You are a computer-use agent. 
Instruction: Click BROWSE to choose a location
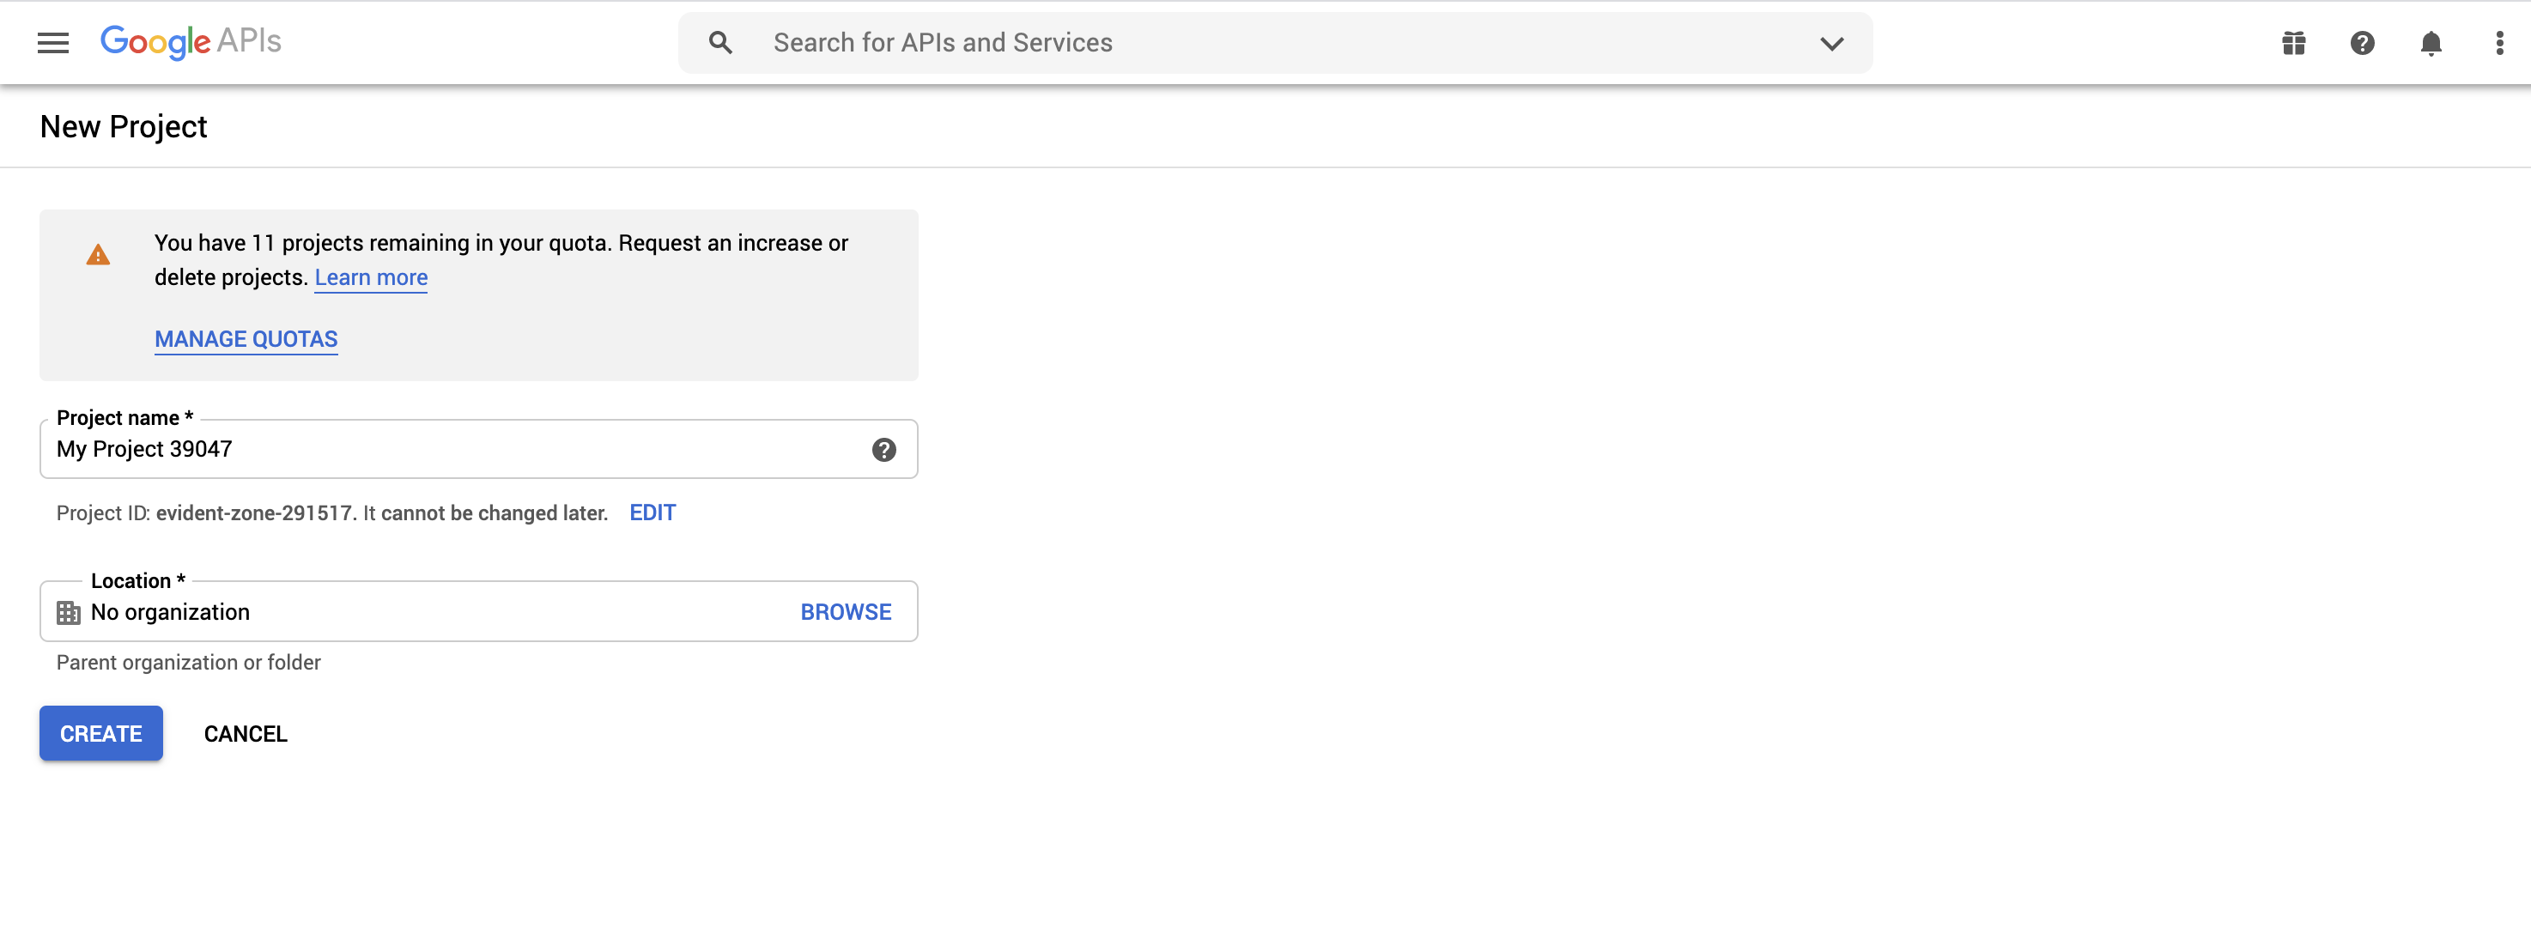coord(845,612)
